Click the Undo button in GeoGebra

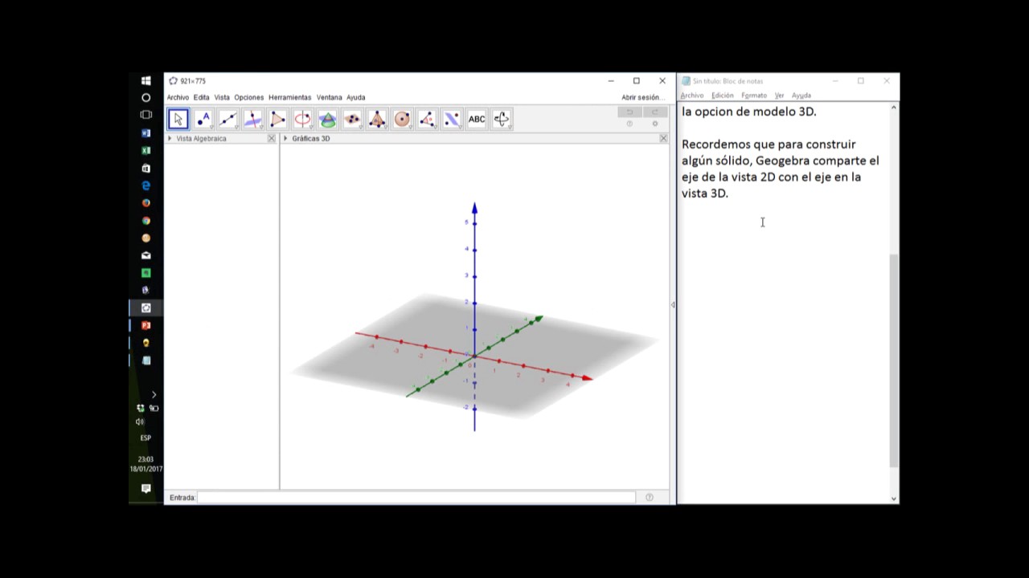pos(629,112)
